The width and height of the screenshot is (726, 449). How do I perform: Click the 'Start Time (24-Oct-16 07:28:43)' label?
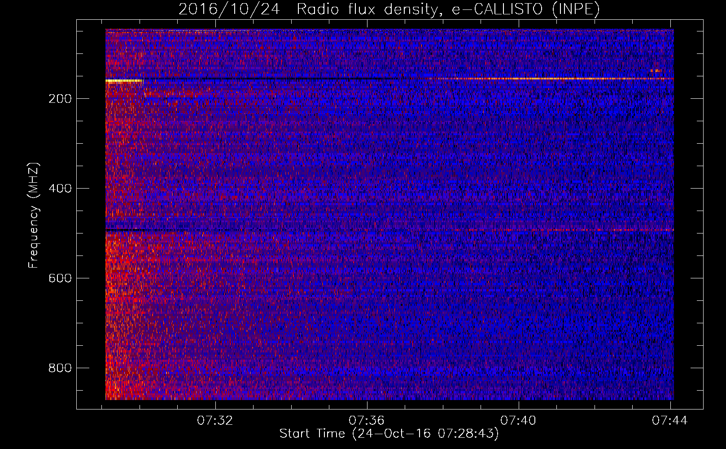pos(389,434)
